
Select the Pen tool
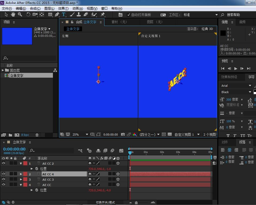57,14
